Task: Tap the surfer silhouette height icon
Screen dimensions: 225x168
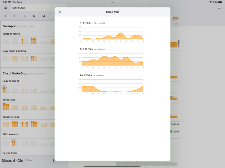Action: (179, 44)
